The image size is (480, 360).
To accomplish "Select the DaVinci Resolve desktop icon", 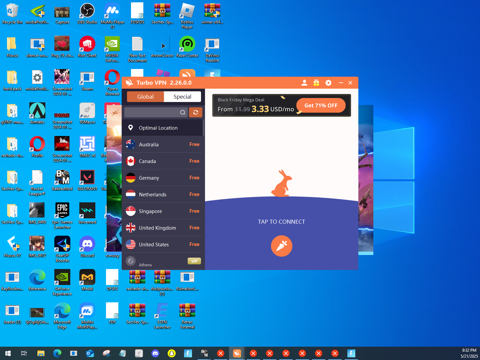I will 212,49.
